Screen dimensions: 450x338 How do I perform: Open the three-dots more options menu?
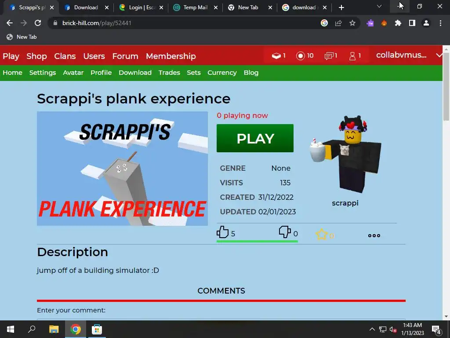coord(374,235)
